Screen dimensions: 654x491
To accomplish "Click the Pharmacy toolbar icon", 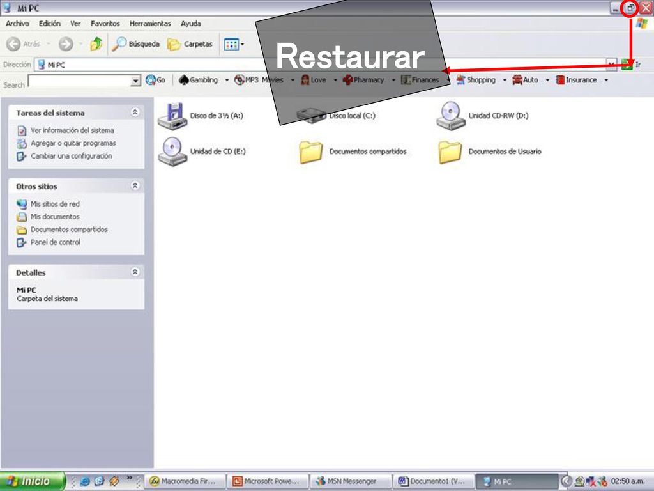I will click(x=347, y=80).
